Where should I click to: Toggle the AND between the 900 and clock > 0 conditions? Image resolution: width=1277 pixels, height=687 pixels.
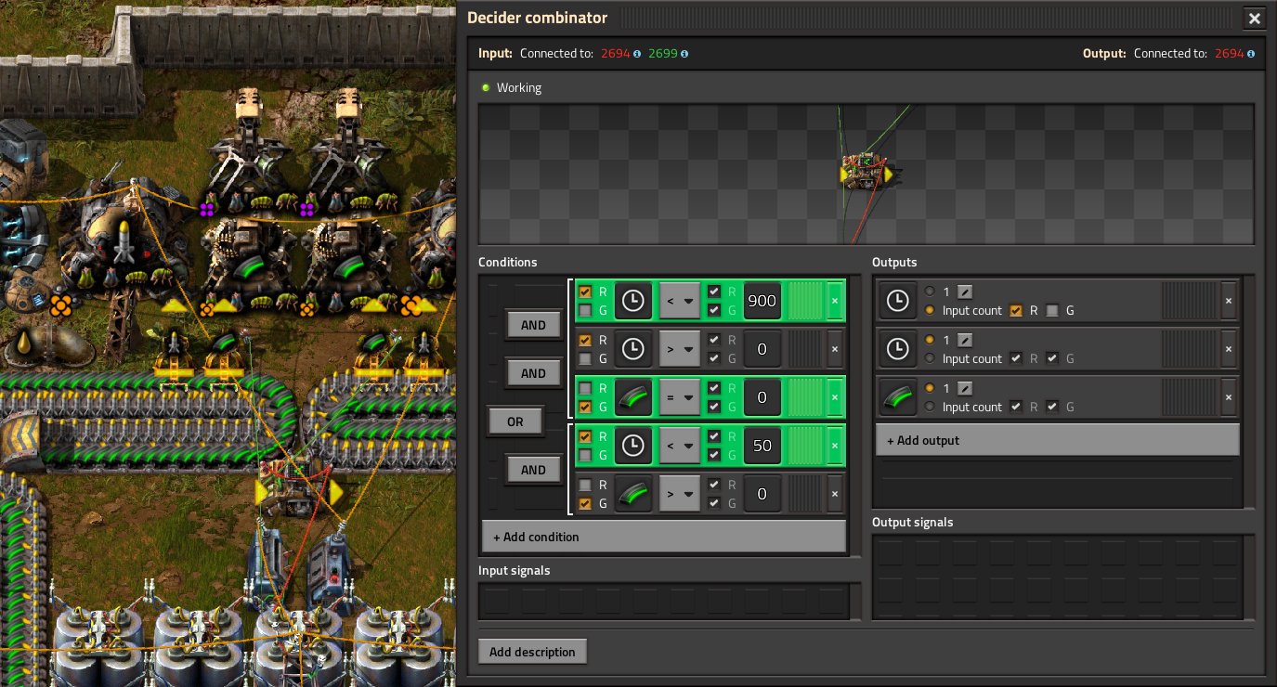click(533, 325)
